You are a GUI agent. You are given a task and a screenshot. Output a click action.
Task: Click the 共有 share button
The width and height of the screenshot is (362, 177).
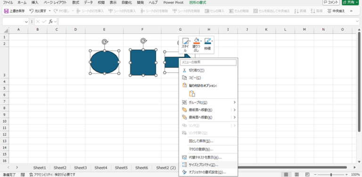(x=350, y=2)
